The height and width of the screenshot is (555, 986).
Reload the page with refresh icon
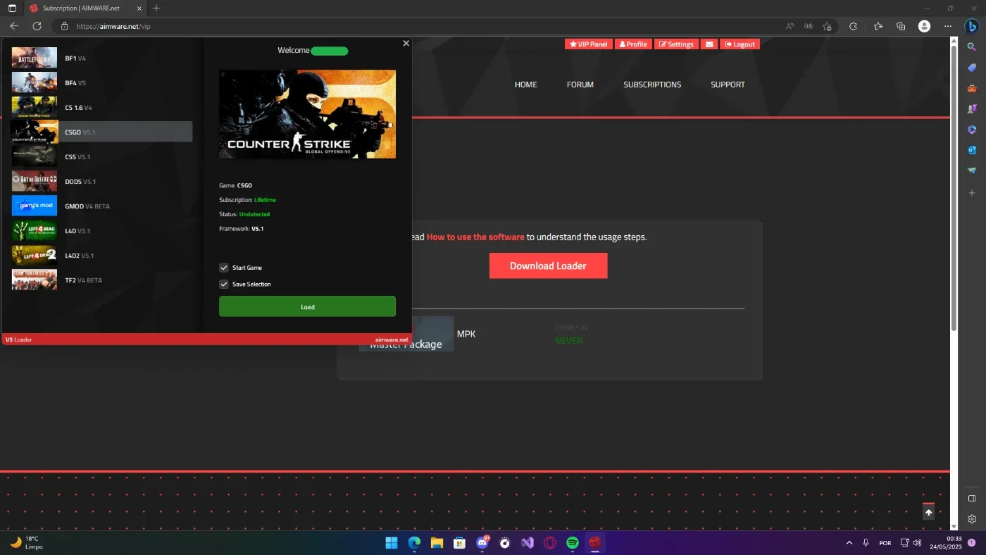coord(37,26)
